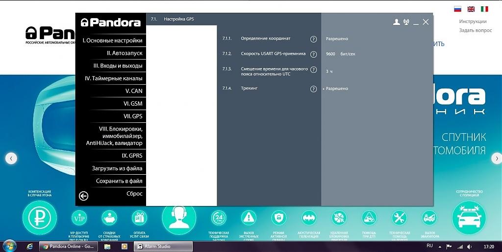Select the English language flag
The height and width of the screenshot is (252, 502).
tap(471, 9)
